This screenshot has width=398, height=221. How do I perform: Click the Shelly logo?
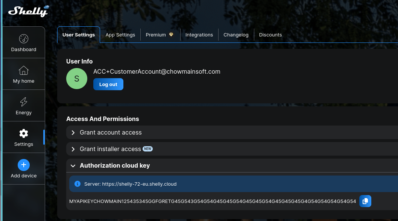pyautogui.click(x=28, y=11)
